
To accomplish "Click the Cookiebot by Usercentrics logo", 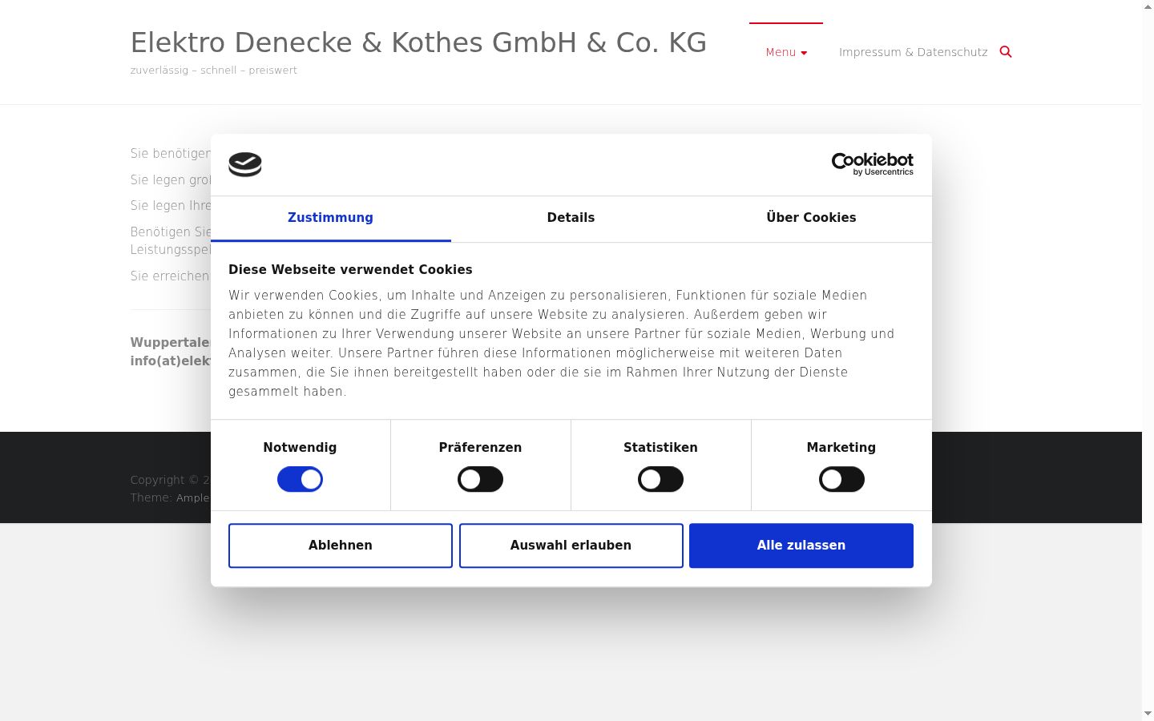I will point(872,164).
